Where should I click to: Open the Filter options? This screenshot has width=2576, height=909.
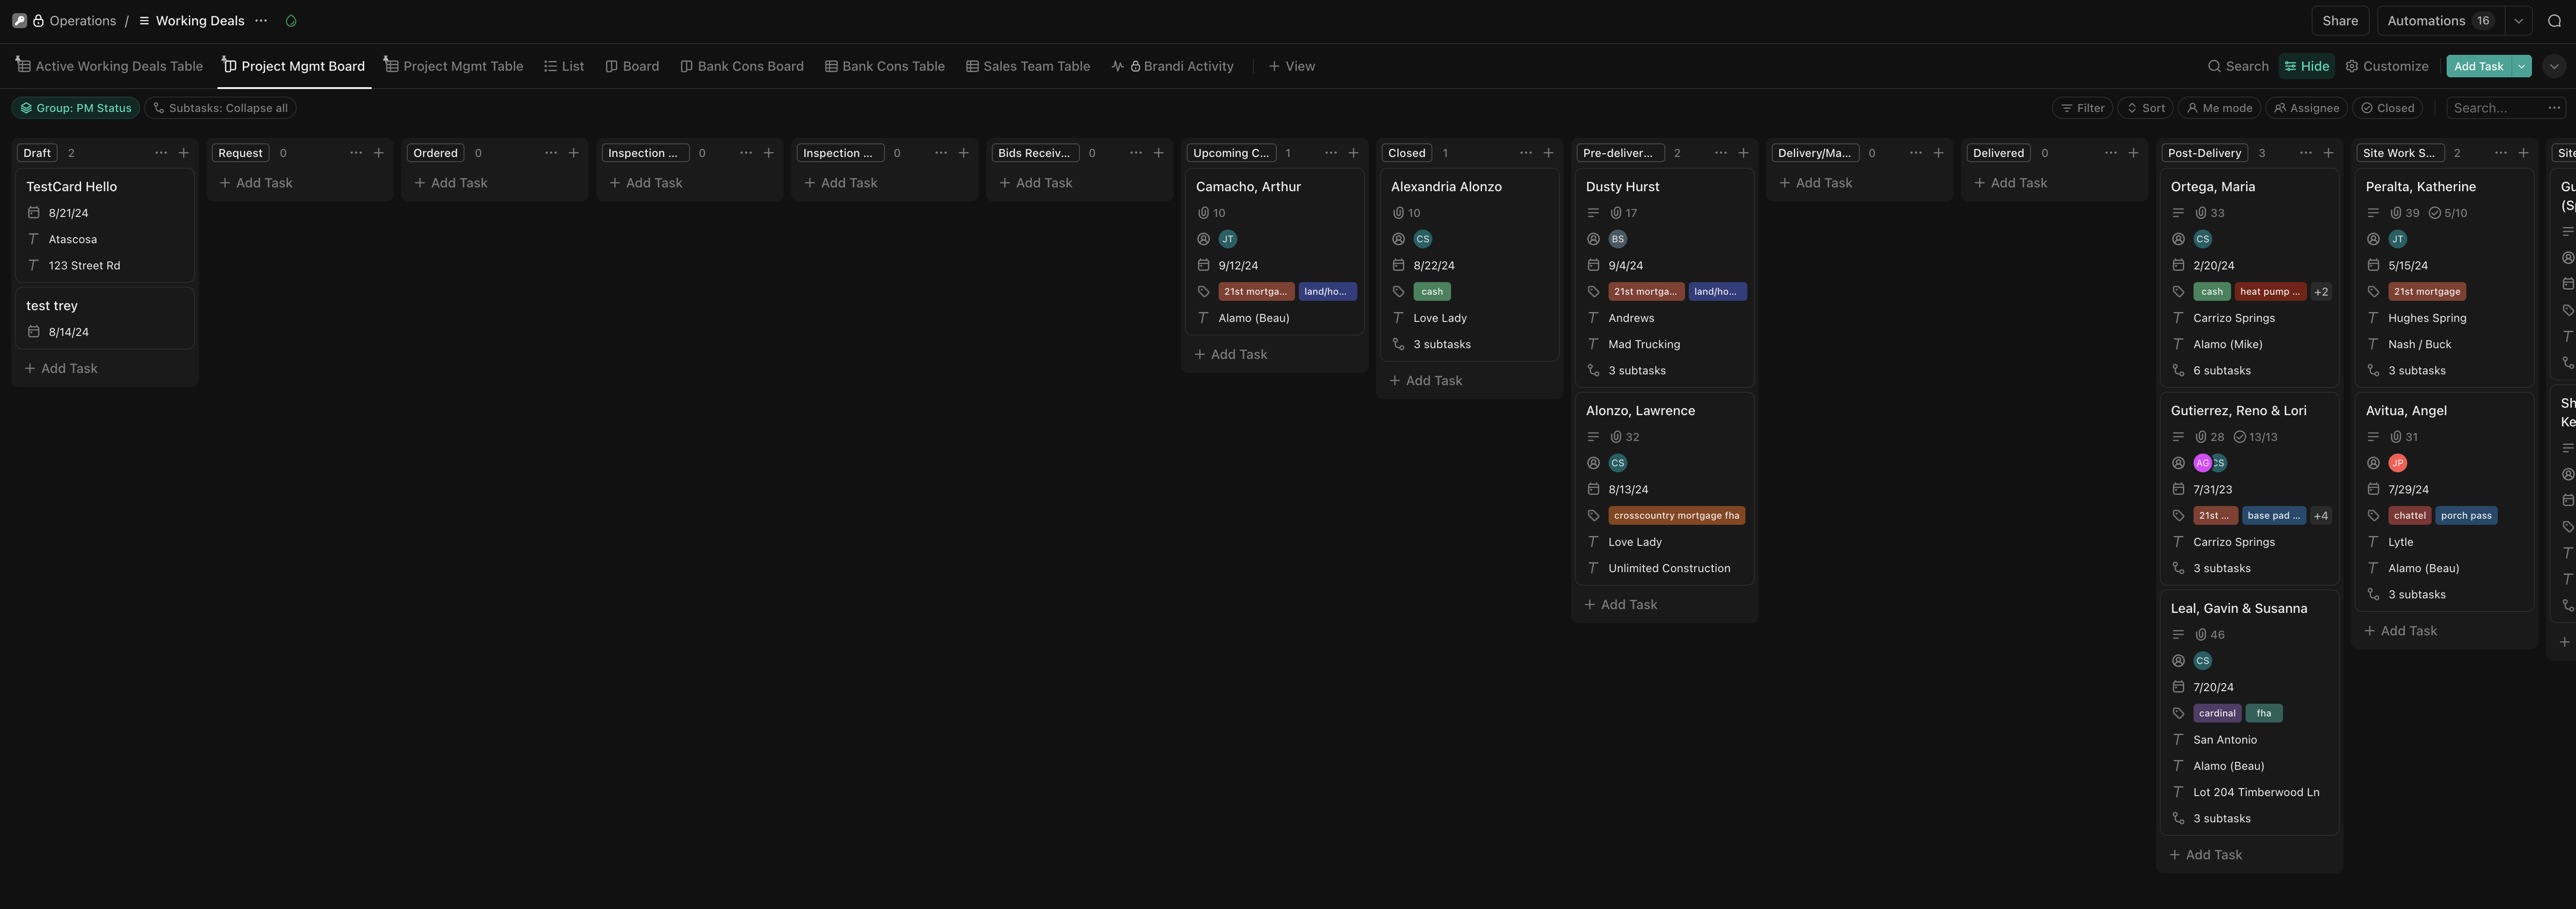(x=2083, y=107)
